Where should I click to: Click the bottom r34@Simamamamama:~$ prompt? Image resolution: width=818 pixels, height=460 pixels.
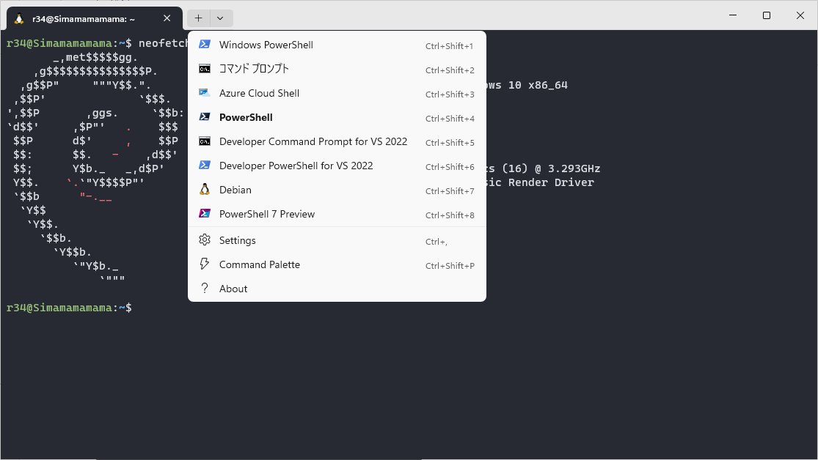(69, 308)
